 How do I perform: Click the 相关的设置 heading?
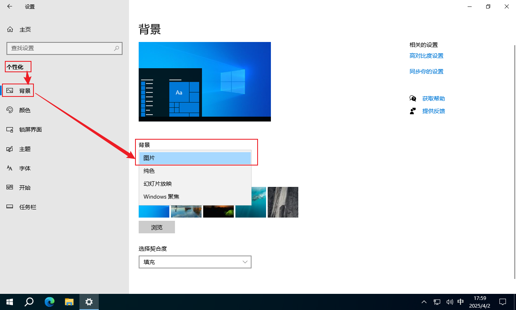tap(424, 45)
